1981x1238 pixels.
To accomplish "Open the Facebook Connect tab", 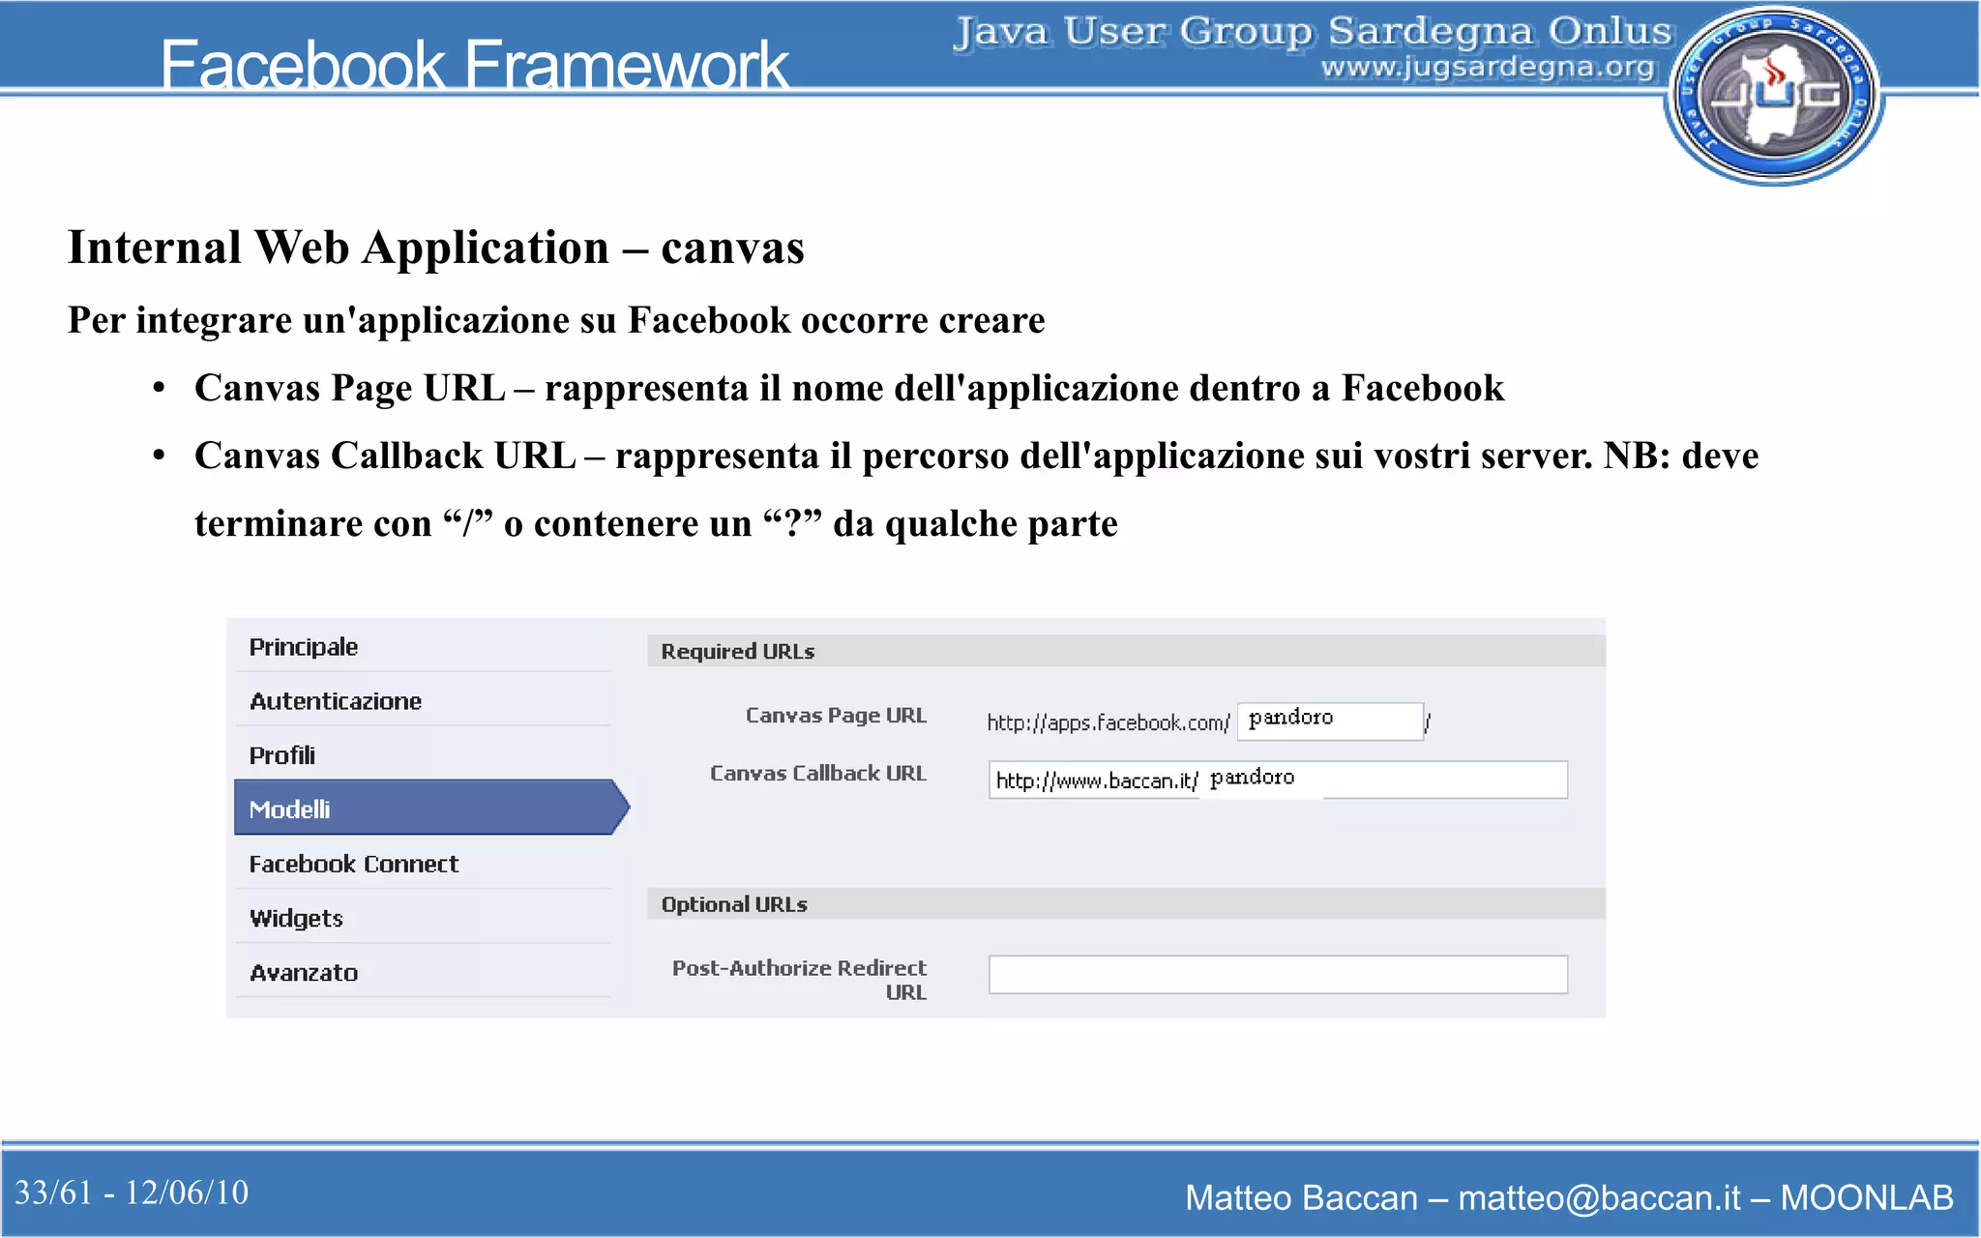I will pos(423,864).
